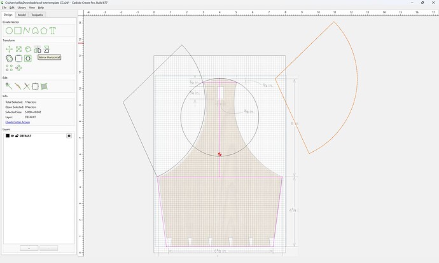Open the Edit menu
The image size is (439, 263).
click(x=11, y=8)
